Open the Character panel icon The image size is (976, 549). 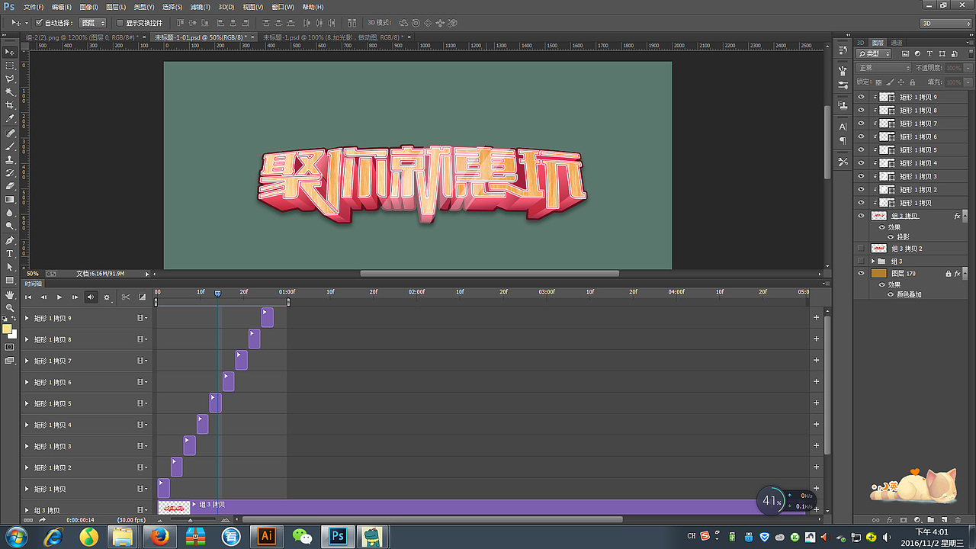[843, 127]
